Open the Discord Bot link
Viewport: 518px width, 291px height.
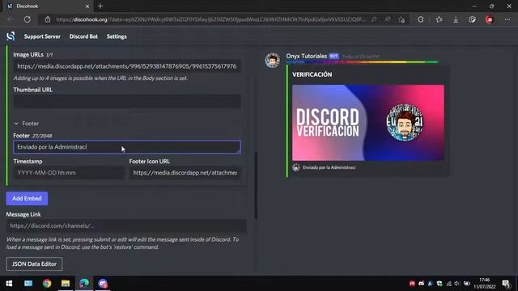coord(83,36)
